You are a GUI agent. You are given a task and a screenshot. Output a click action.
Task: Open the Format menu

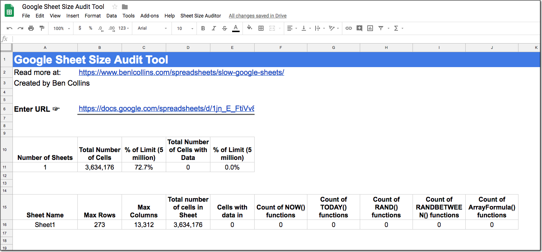point(93,16)
